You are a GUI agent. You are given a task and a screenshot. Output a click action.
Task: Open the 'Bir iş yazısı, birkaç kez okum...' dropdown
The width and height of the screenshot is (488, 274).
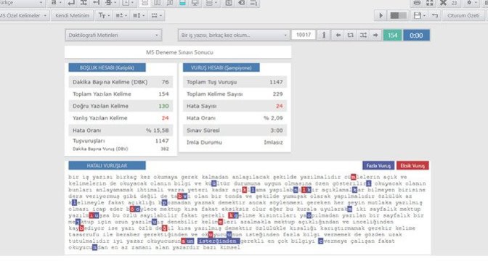click(x=233, y=35)
